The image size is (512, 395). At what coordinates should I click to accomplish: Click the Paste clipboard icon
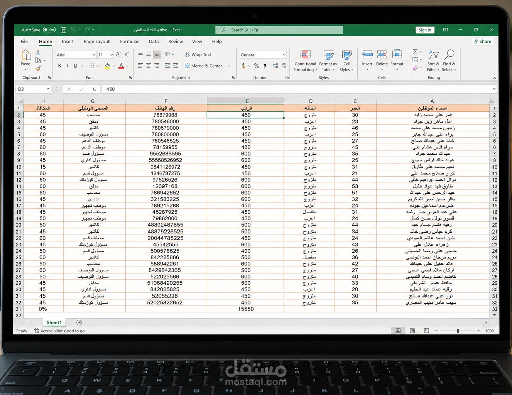[25, 56]
